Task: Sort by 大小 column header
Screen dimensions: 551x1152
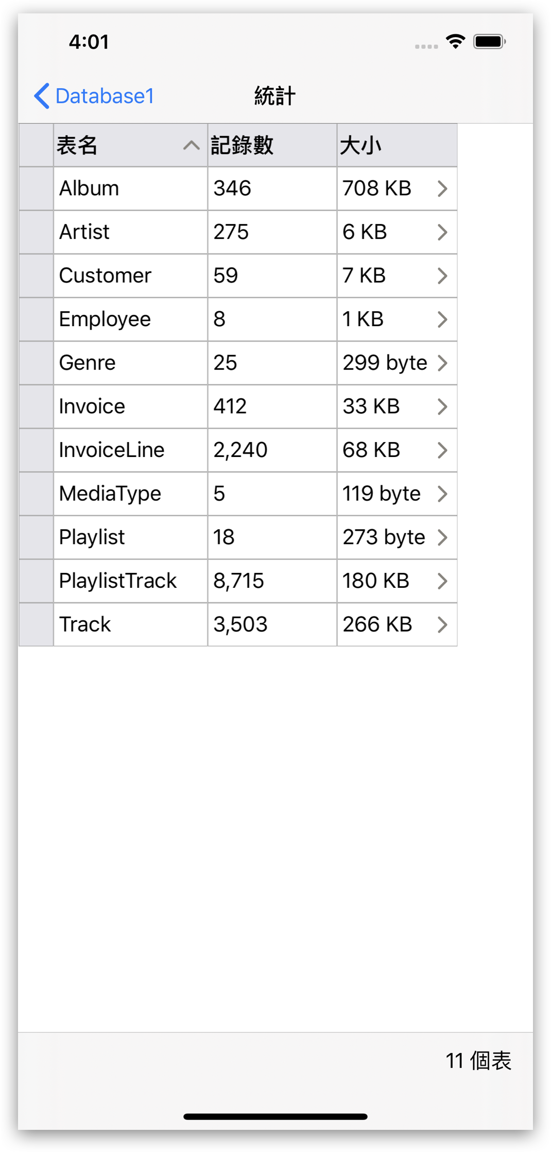Action: (397, 145)
